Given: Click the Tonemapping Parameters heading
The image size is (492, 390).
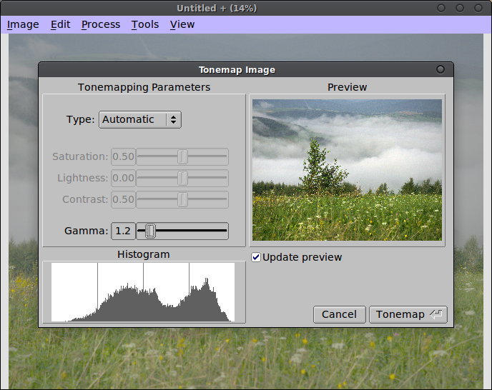Looking at the screenshot, I should click(144, 87).
